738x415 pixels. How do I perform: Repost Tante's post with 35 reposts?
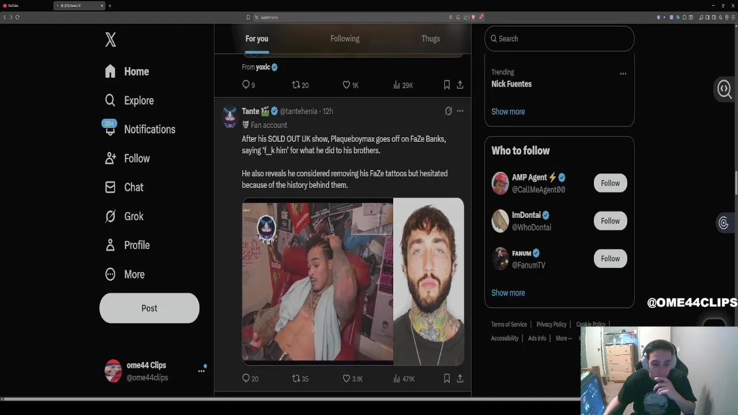[x=300, y=379]
